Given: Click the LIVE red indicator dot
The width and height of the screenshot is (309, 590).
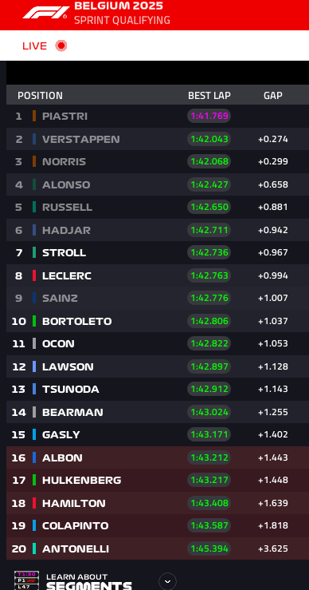Looking at the screenshot, I should [61, 46].
